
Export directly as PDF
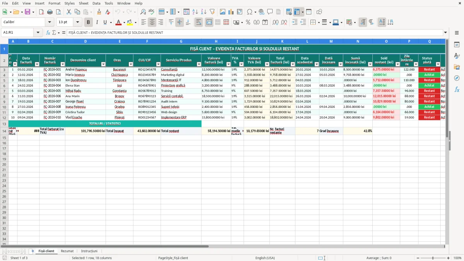coord(41,12)
